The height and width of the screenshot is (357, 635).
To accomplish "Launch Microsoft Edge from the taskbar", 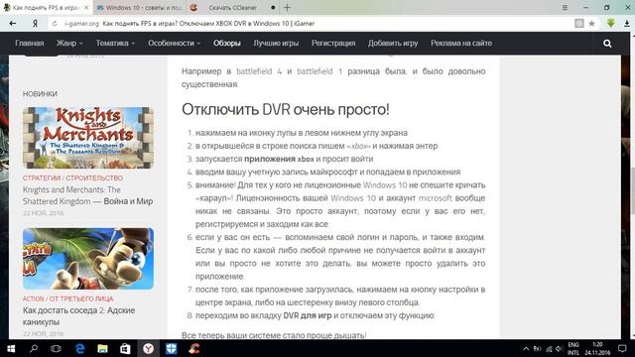I will pos(79,348).
